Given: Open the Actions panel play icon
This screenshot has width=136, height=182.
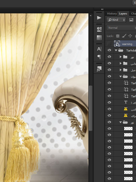Looking at the screenshot, I should tap(99, 18).
